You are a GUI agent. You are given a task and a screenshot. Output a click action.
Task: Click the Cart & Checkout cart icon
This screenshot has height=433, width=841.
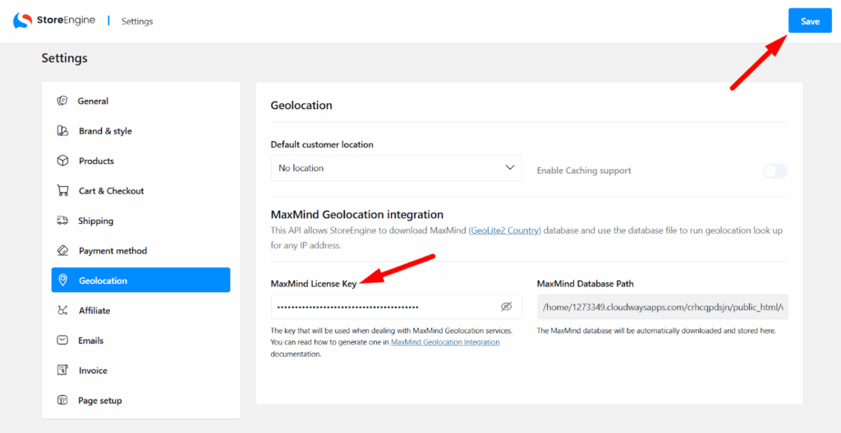coord(62,191)
